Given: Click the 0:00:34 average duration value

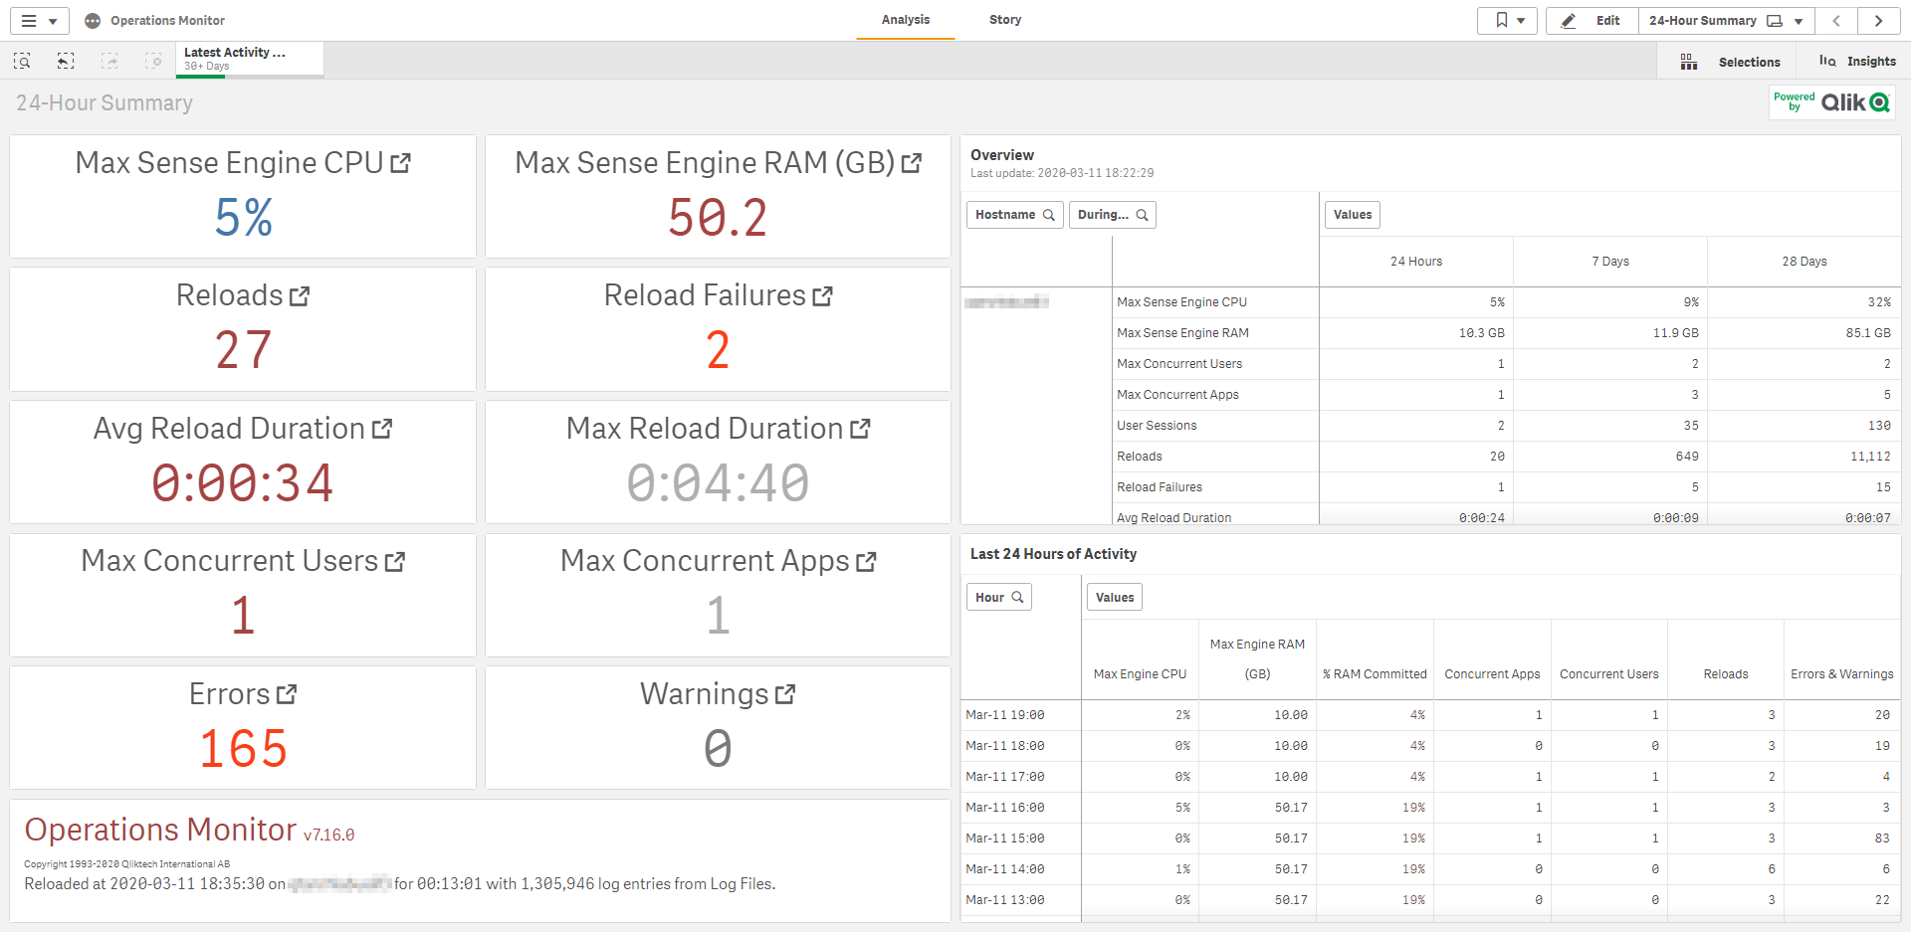Looking at the screenshot, I should tap(243, 483).
